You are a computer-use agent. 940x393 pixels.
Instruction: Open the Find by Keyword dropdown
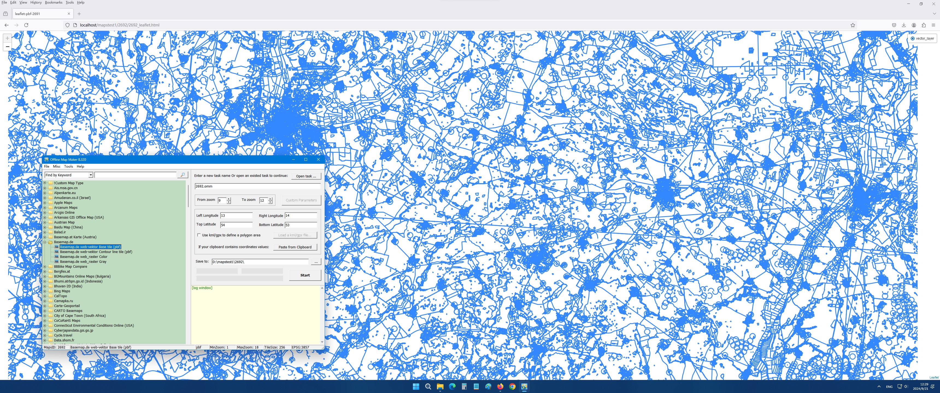(x=91, y=175)
